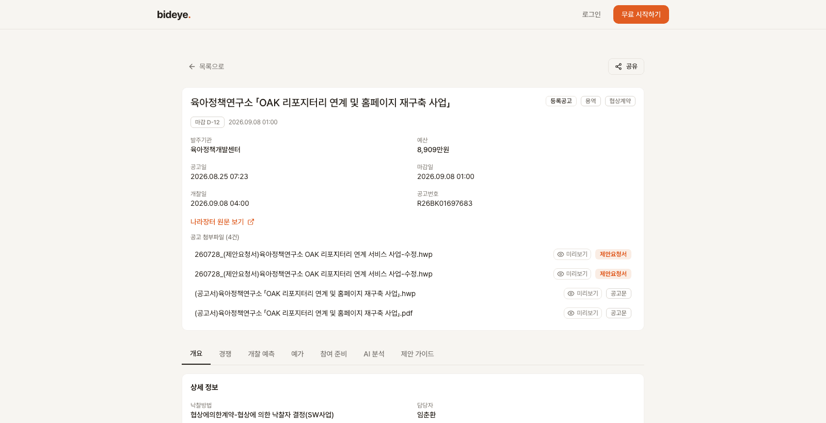Click the 공고문 tag on the .pdf file row
Viewport: 826px width, 423px height.
tap(618, 313)
